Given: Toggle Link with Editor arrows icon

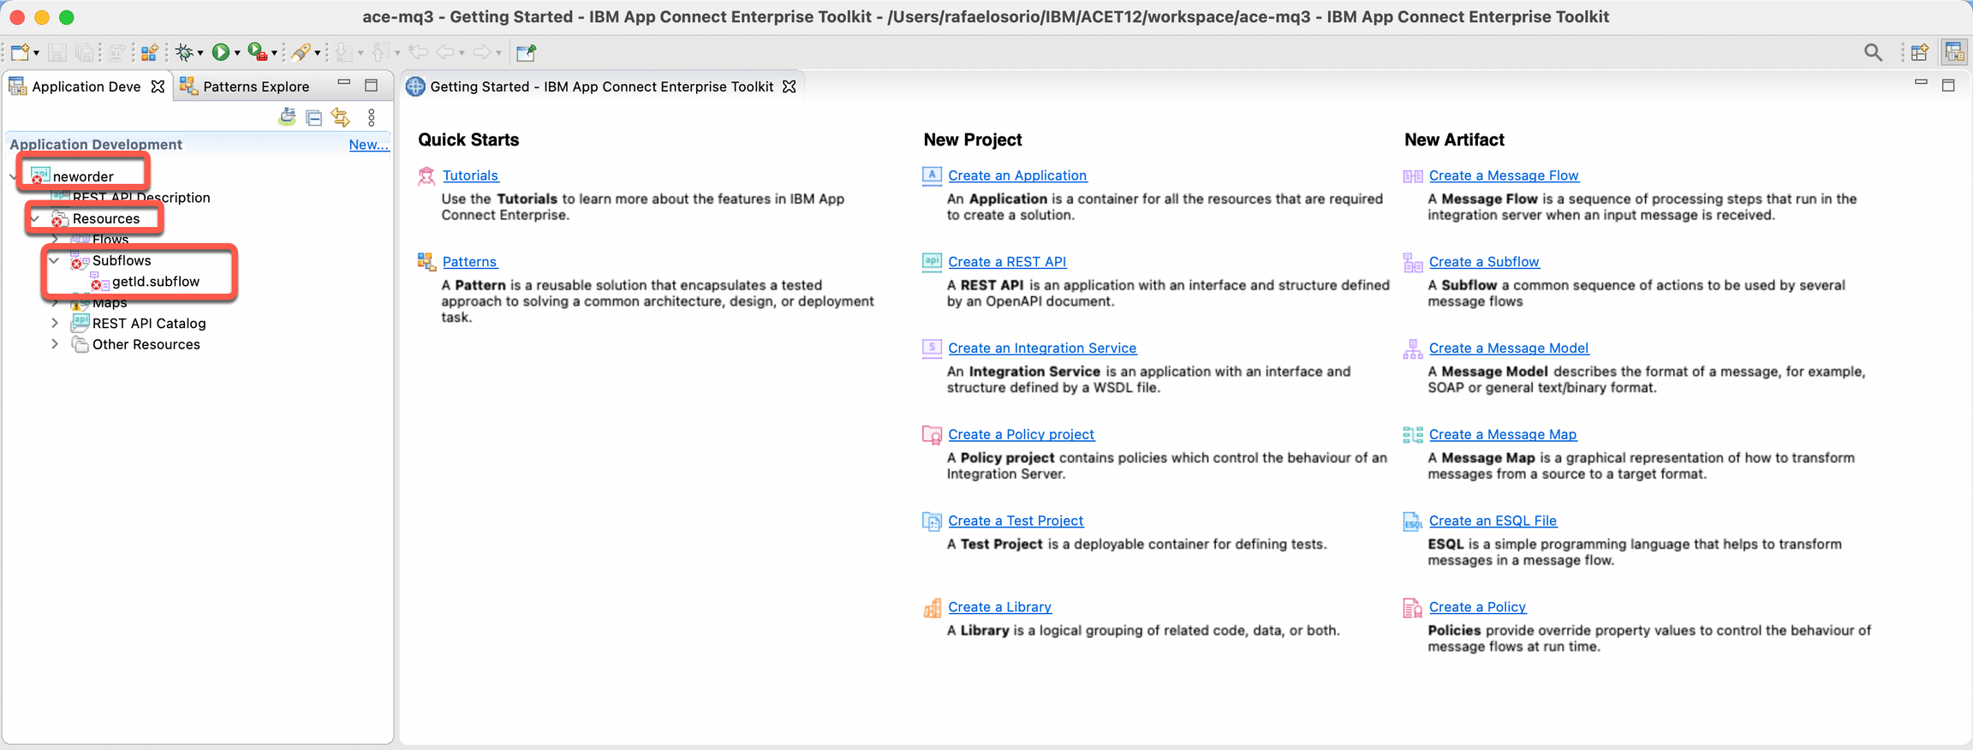Looking at the screenshot, I should pos(341,118).
